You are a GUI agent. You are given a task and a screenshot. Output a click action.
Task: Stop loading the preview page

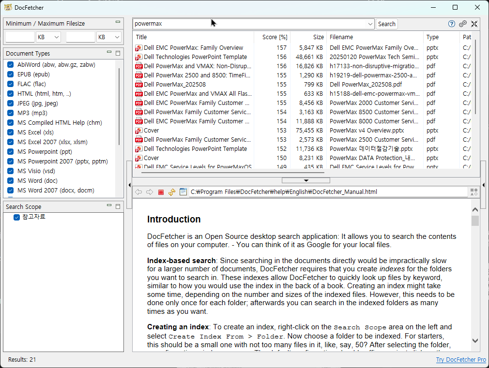point(161,192)
